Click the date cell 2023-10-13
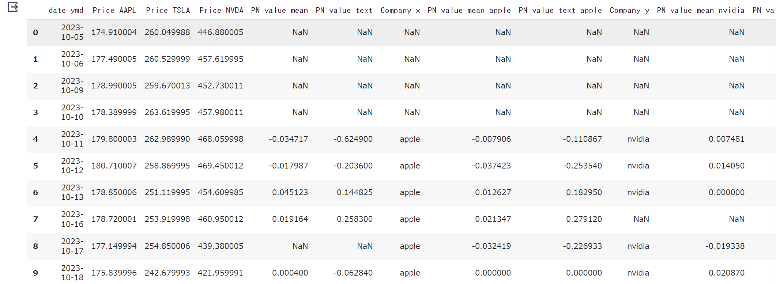The image size is (776, 284). 72,193
